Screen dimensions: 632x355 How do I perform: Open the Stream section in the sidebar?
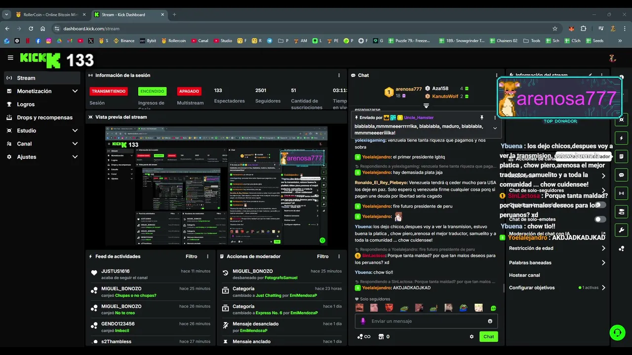click(42, 78)
